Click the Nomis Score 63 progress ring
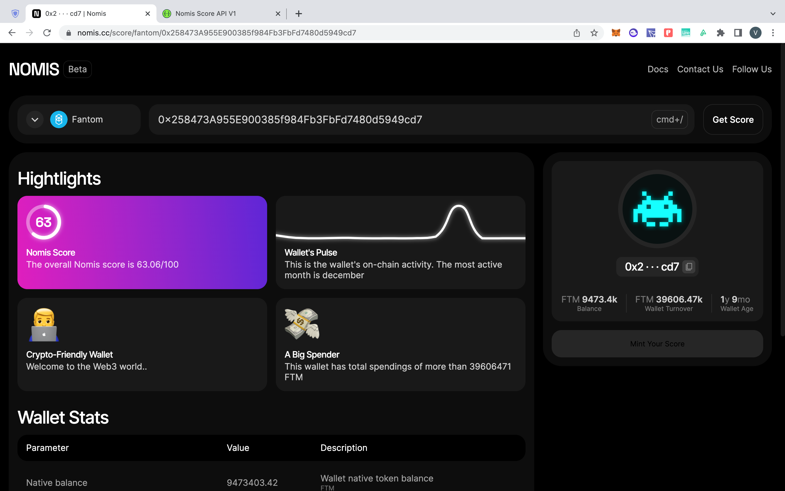 click(x=43, y=222)
